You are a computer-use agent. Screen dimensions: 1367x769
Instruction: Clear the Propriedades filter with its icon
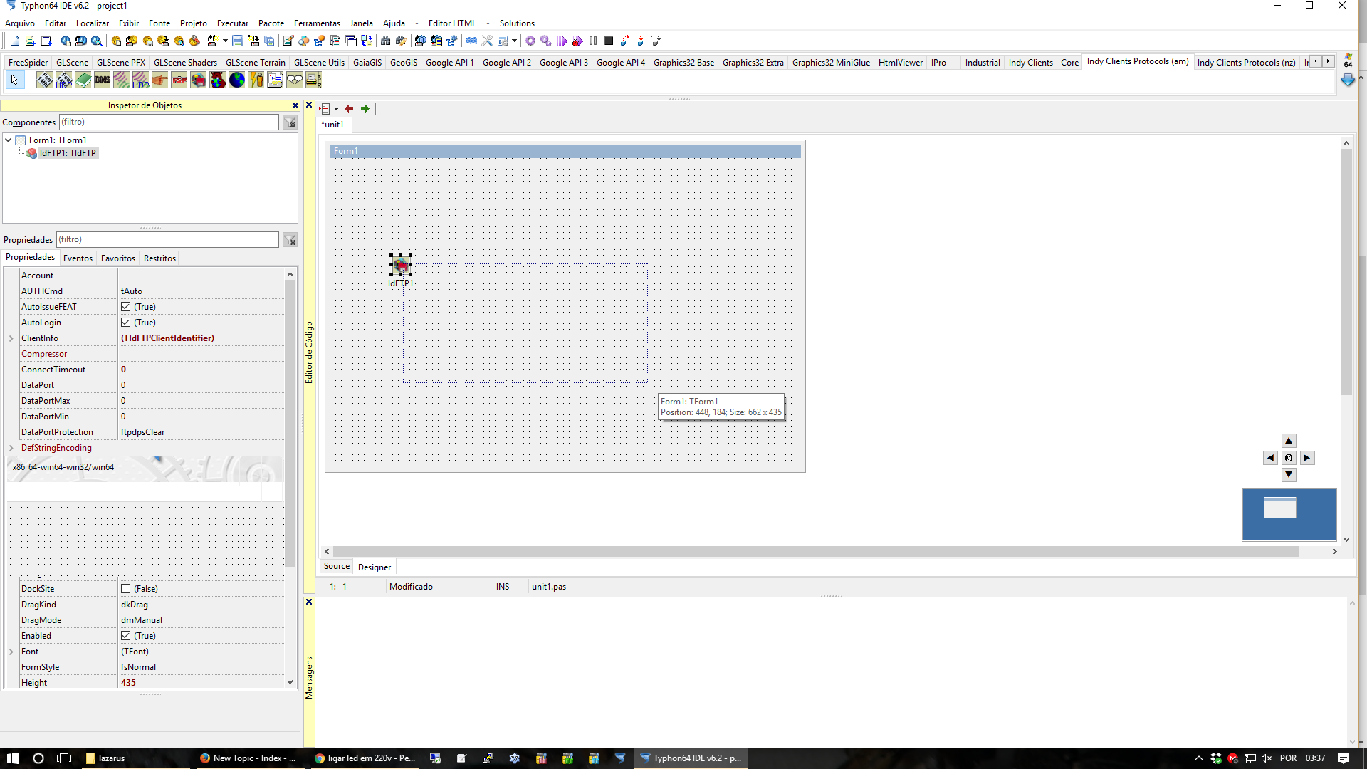point(290,240)
